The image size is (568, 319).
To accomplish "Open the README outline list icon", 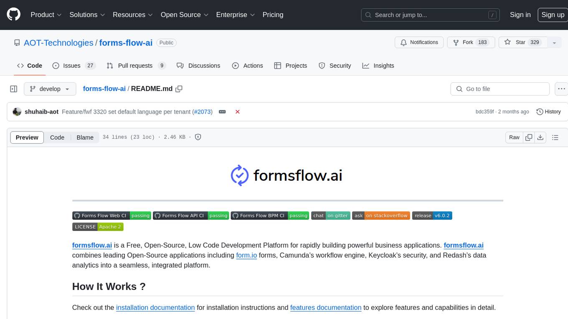I will click(555, 137).
